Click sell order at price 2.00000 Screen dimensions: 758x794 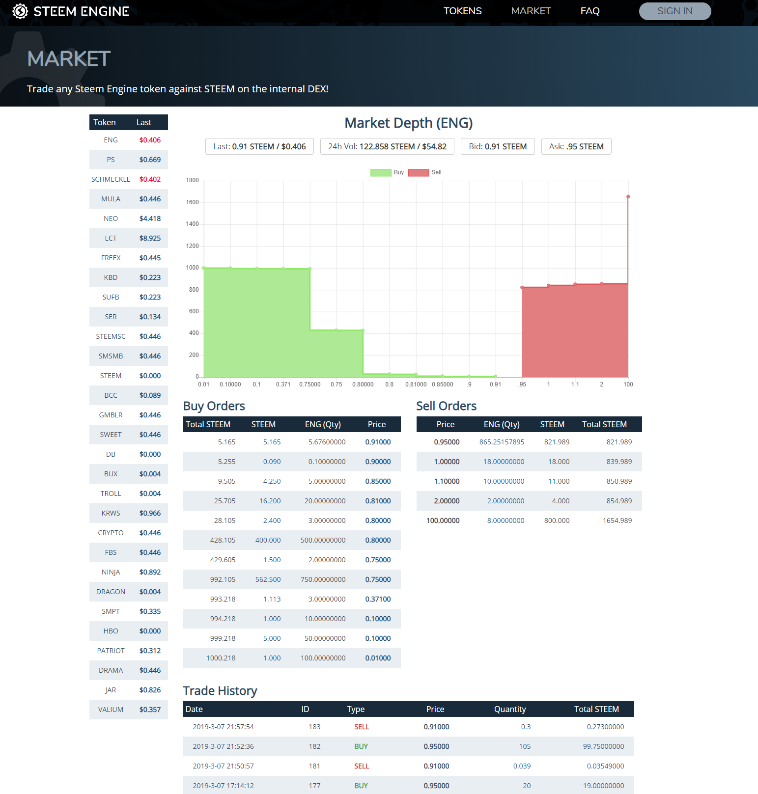[529, 501]
